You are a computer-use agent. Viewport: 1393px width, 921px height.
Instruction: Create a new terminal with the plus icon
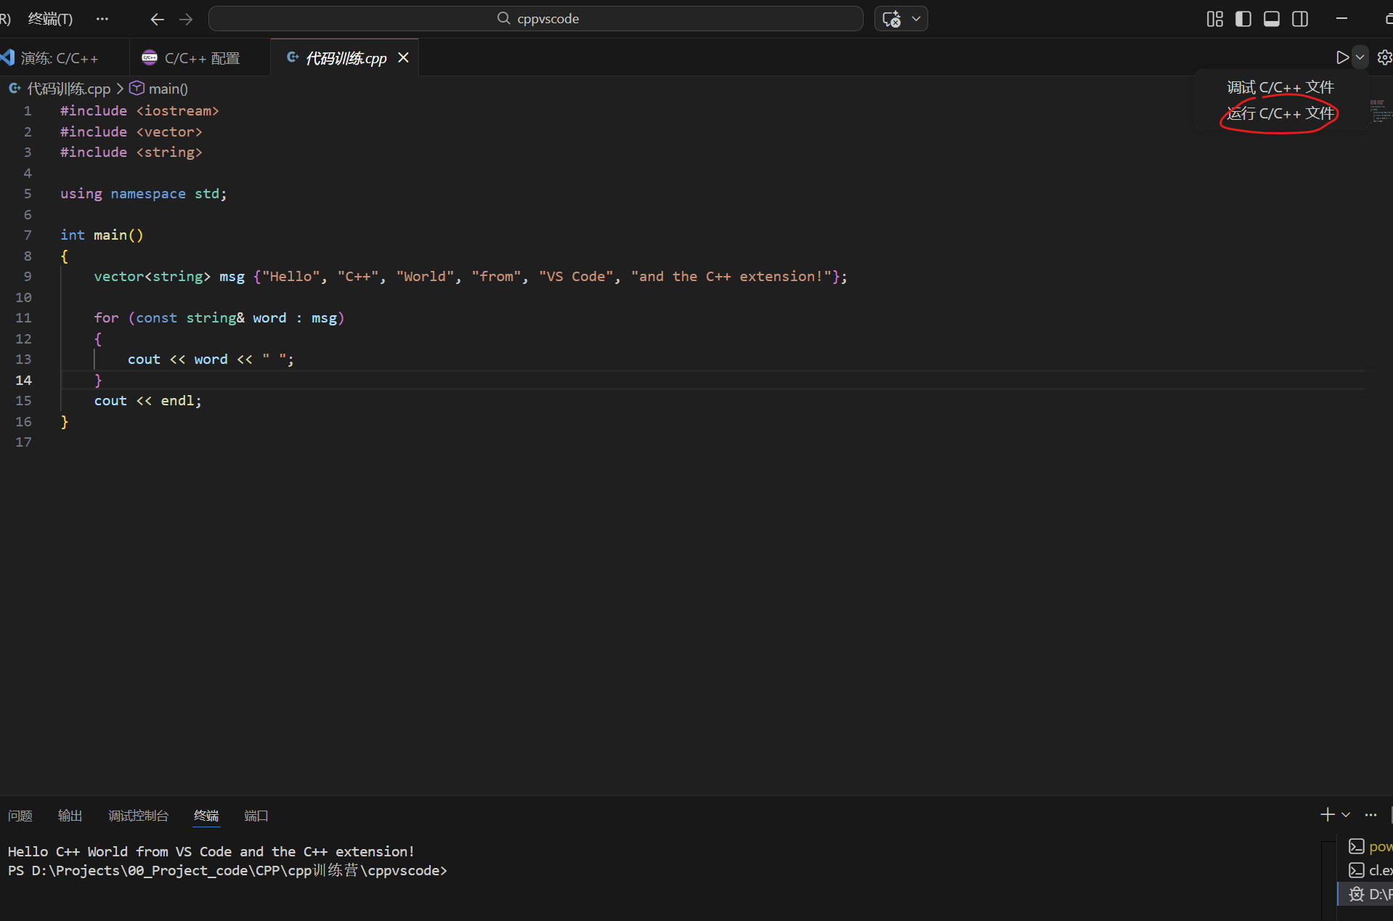(x=1328, y=815)
